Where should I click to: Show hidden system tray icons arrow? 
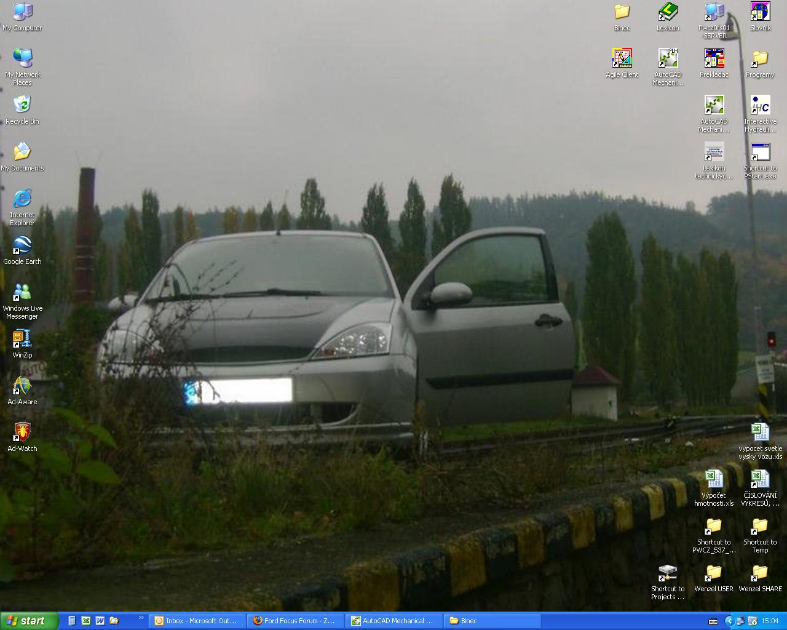click(729, 621)
